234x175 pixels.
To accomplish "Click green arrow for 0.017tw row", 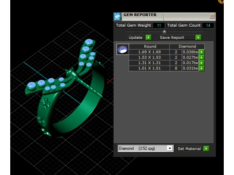I will pyautogui.click(x=202, y=63).
